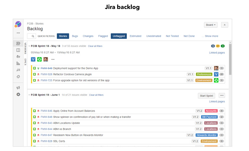Open the Active sprints board icon
The image size is (249, 151).
coord(18,50)
